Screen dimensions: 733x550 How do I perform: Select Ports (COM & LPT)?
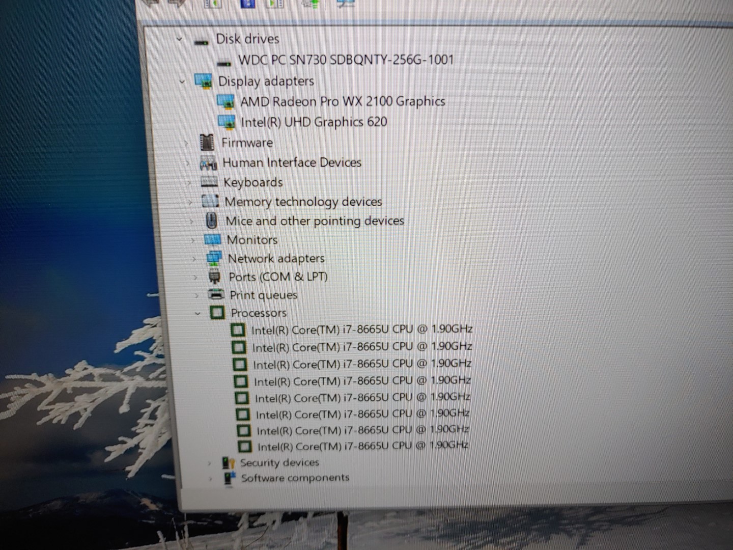[x=279, y=277]
